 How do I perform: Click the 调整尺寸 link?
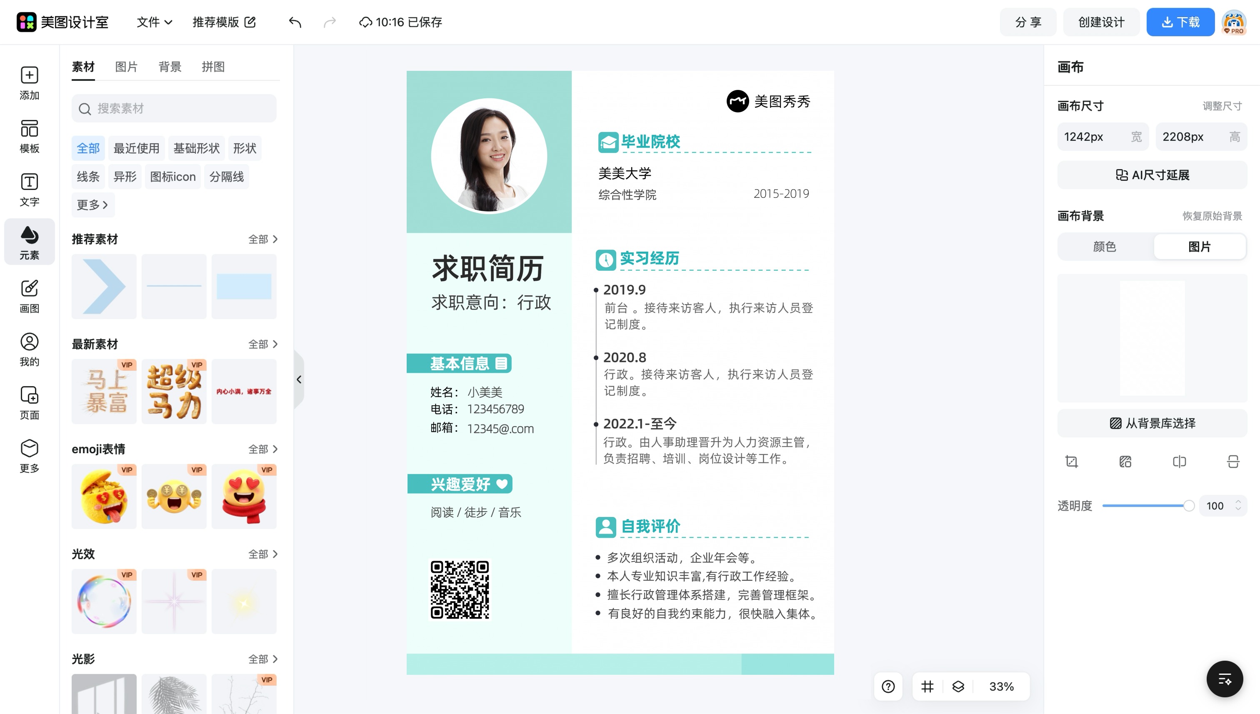(x=1222, y=106)
